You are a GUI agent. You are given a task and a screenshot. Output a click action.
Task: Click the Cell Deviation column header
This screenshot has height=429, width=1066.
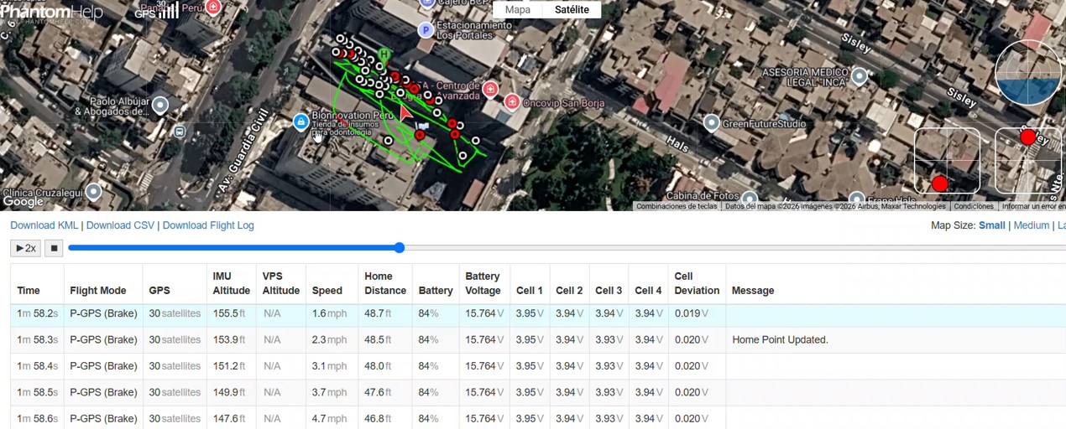[697, 283]
